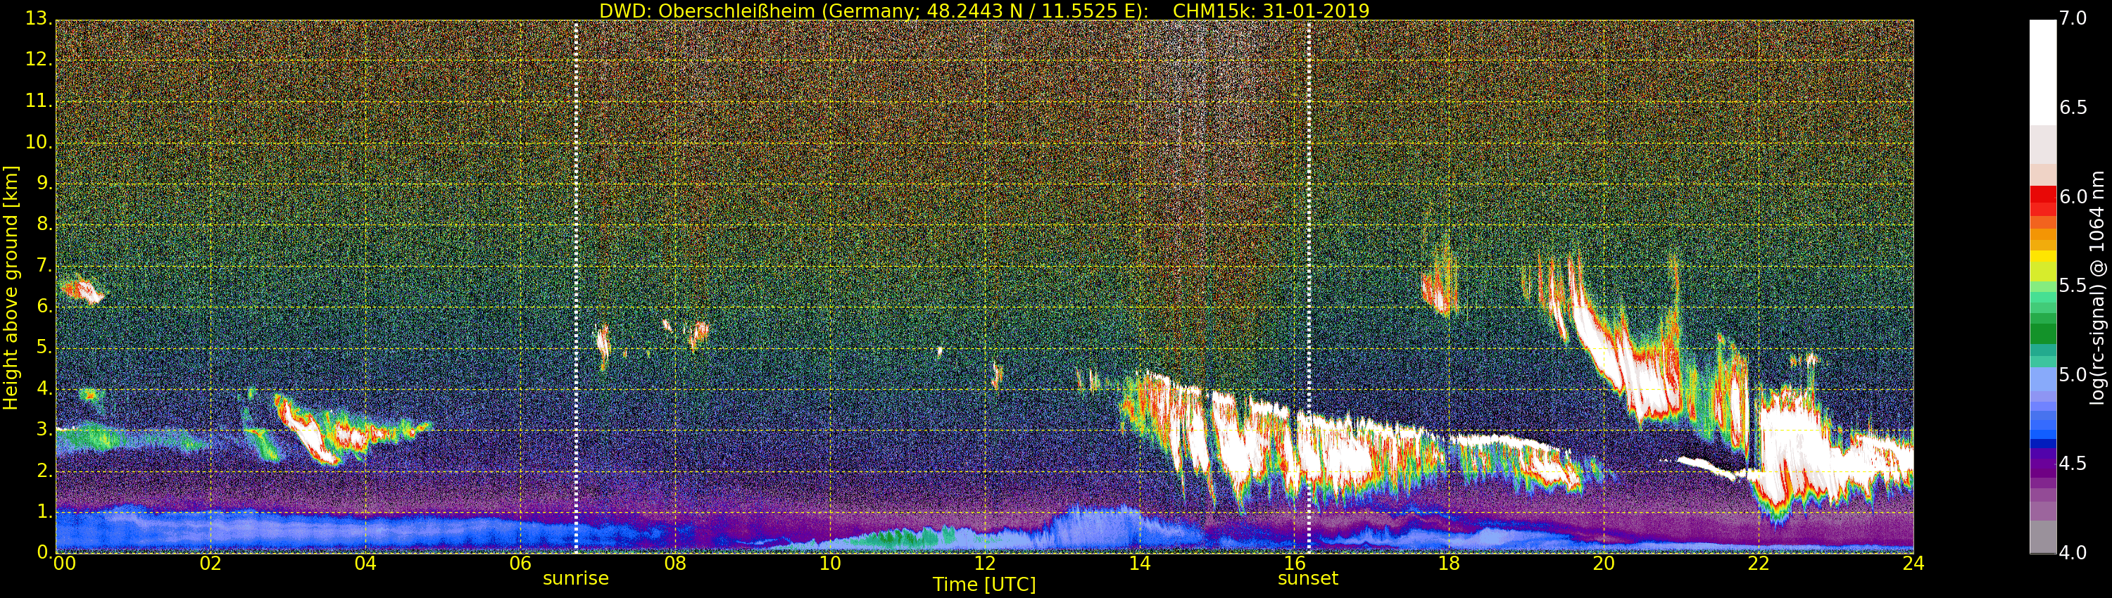Click the x-axis tick label '00'
The height and width of the screenshot is (598, 2112).
64,563
